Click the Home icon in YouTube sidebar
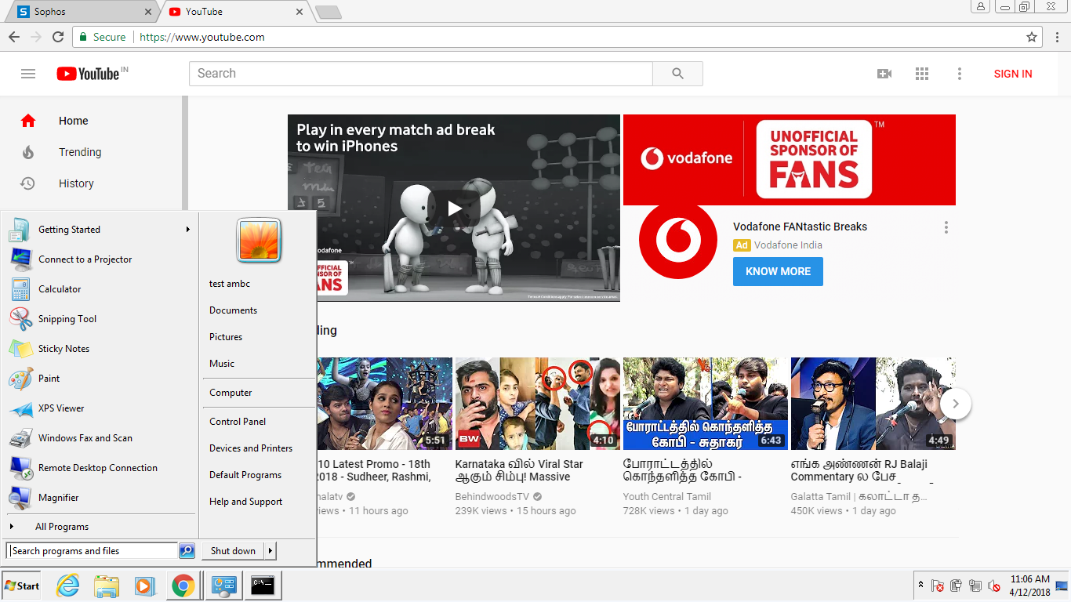 [28, 121]
